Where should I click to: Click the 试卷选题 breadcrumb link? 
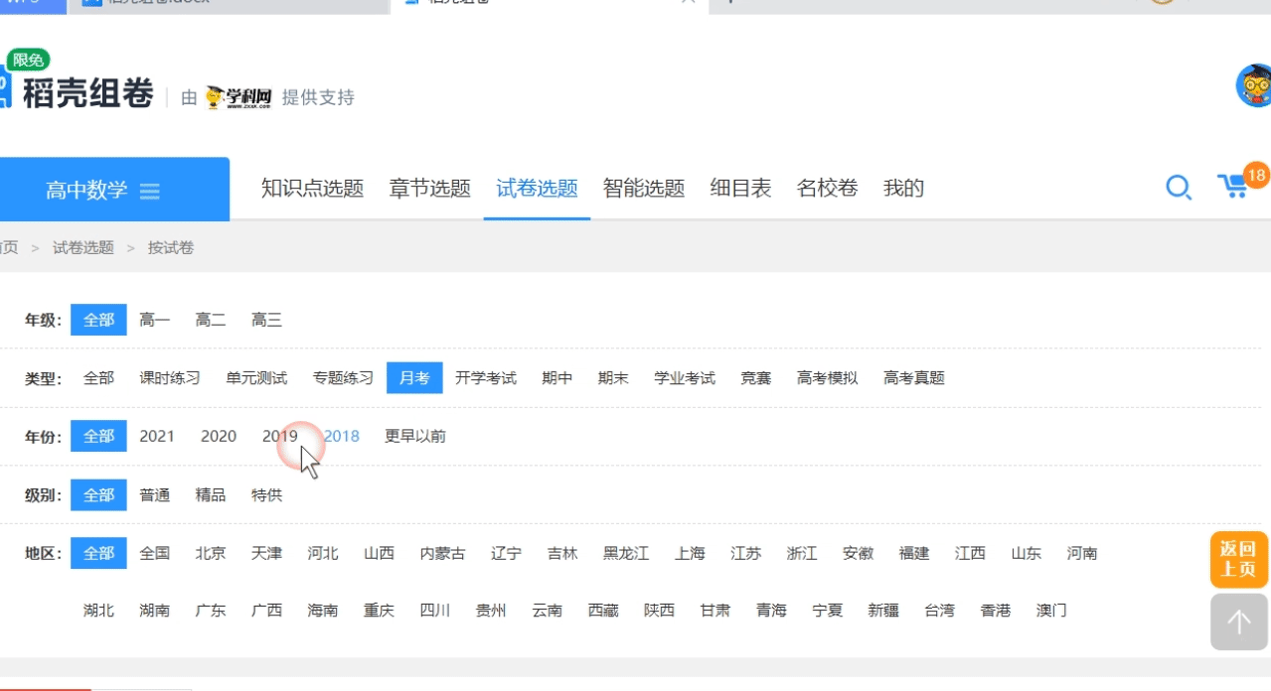click(83, 247)
